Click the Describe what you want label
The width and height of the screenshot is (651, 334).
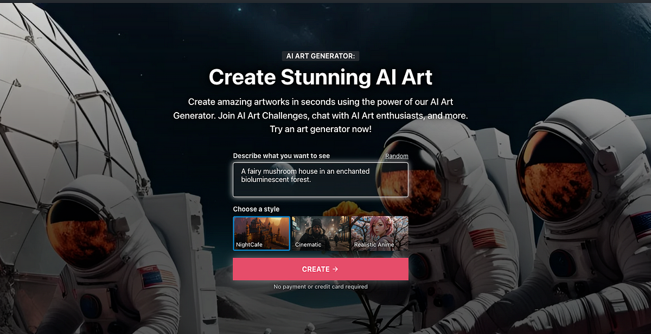(282, 156)
